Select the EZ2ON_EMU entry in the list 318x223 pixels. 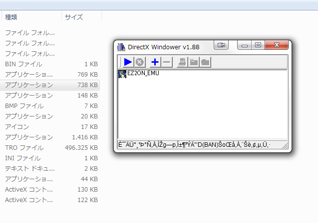(143, 73)
